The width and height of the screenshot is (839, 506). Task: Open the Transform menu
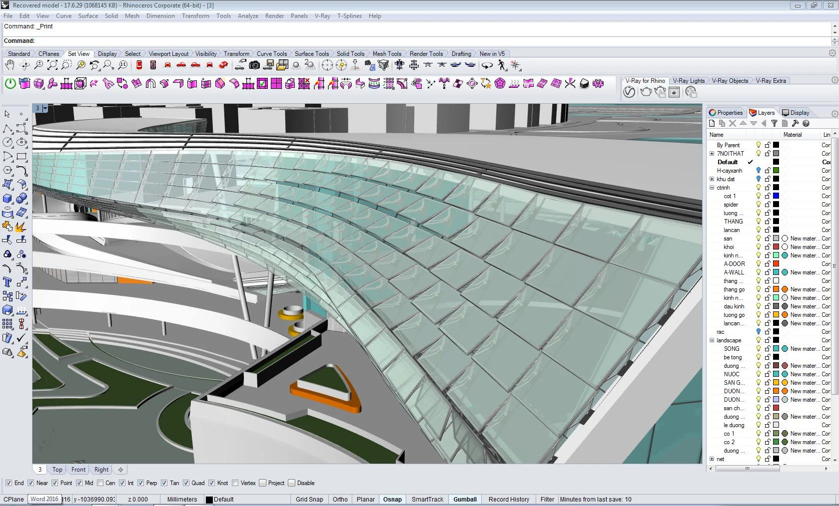(x=195, y=16)
